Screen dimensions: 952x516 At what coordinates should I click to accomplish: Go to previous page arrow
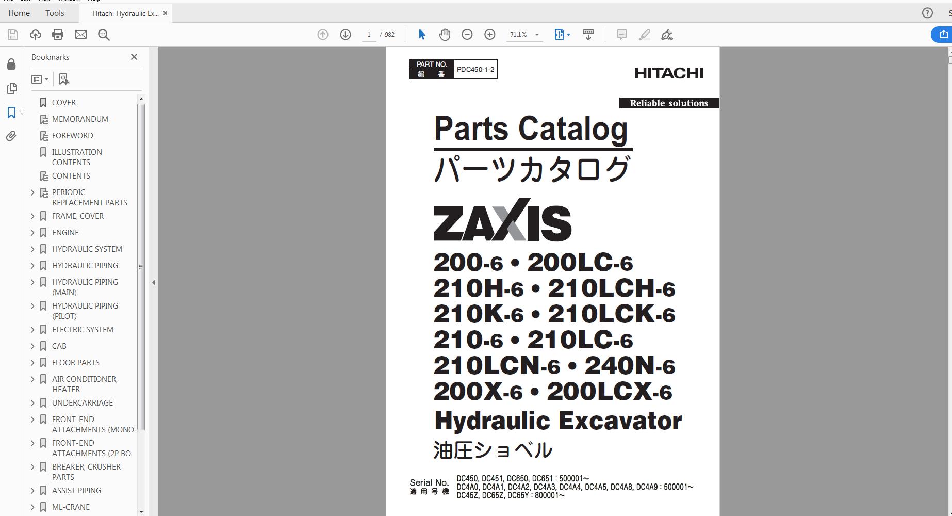click(x=323, y=35)
